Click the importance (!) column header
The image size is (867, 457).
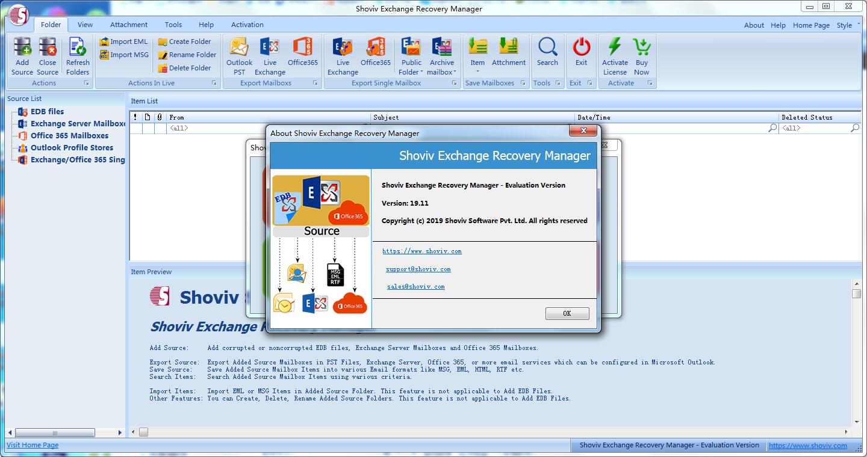(135, 117)
